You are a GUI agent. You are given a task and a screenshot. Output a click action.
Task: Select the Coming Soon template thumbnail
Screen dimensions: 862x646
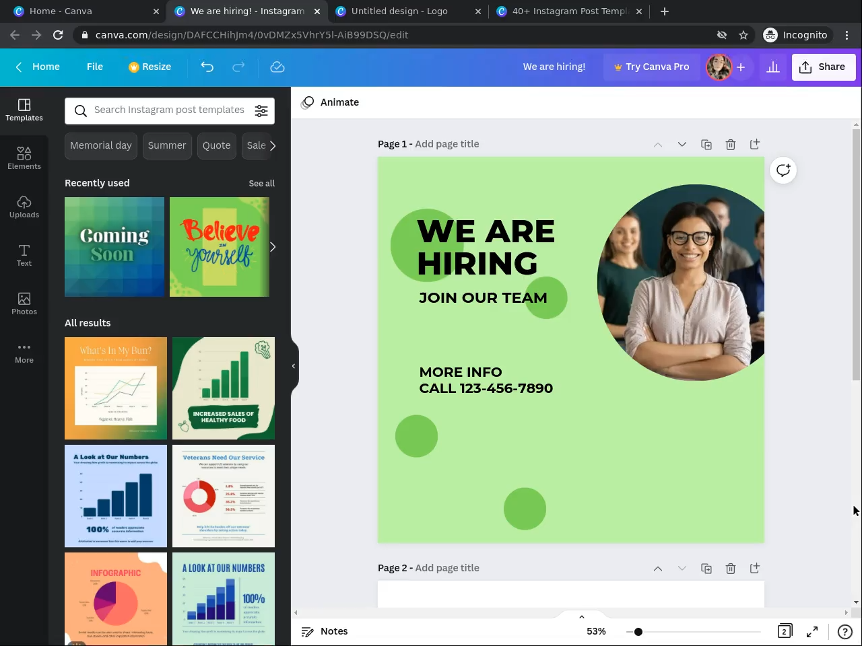click(x=114, y=247)
